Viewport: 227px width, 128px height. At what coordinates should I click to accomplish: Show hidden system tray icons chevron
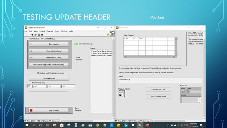click(168, 125)
